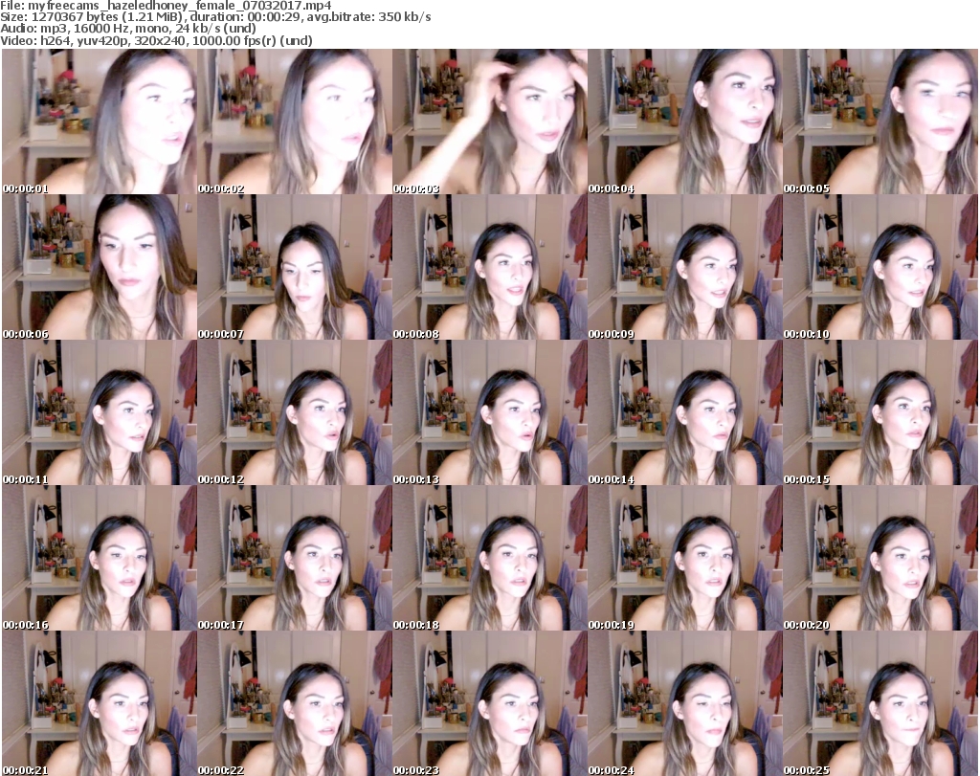The height and width of the screenshot is (776, 980).
Task: Click the frame marked 00:00:19
Action: 685,558
